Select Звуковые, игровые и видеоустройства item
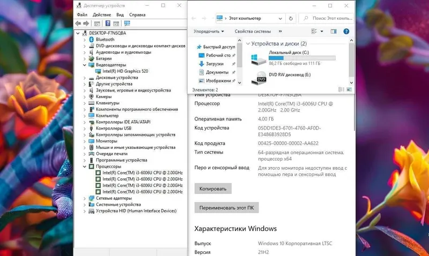This screenshot has height=256, width=429. pos(130,91)
